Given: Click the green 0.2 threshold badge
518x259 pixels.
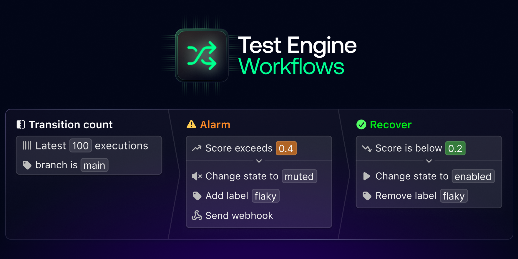Looking at the screenshot, I should click(455, 148).
